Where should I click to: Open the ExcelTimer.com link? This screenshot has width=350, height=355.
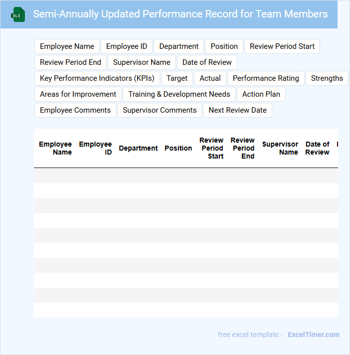point(314,335)
